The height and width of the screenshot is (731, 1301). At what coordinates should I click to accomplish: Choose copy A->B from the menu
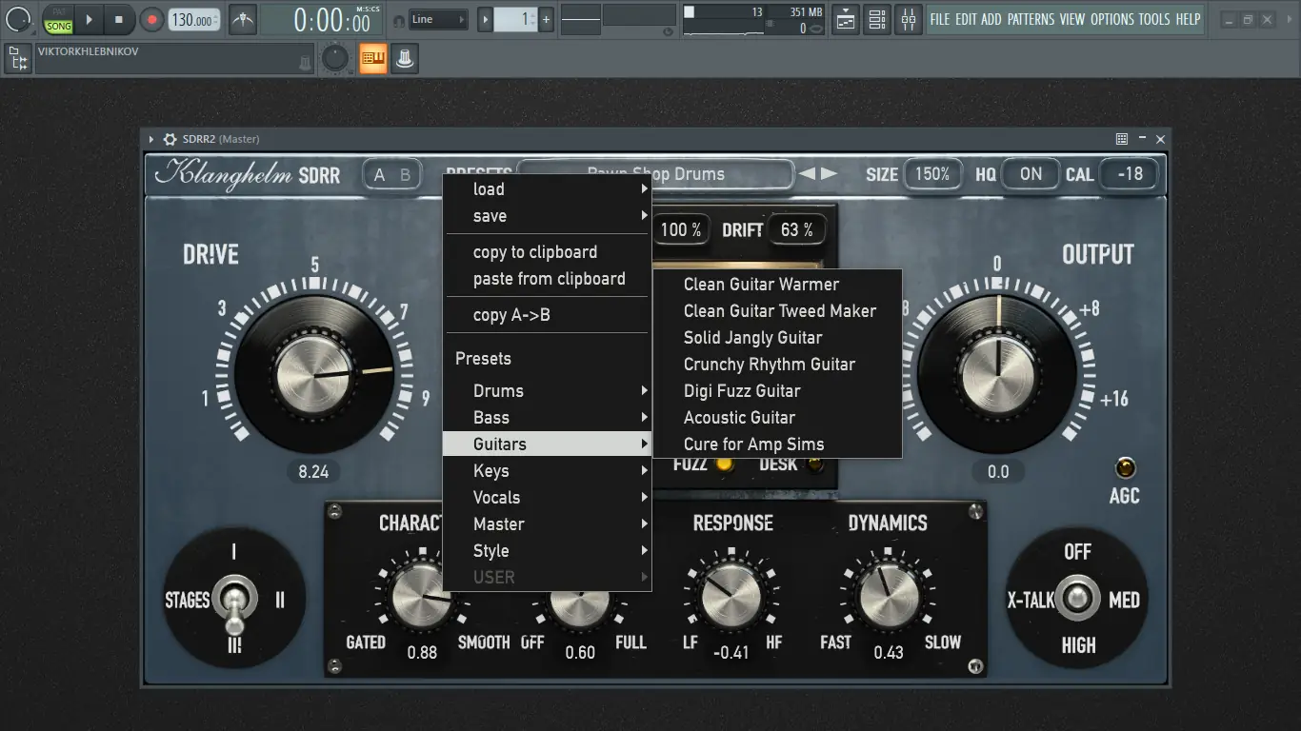click(548, 315)
